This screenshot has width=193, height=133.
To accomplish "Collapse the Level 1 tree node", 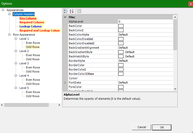I will click(x=16, y=39).
